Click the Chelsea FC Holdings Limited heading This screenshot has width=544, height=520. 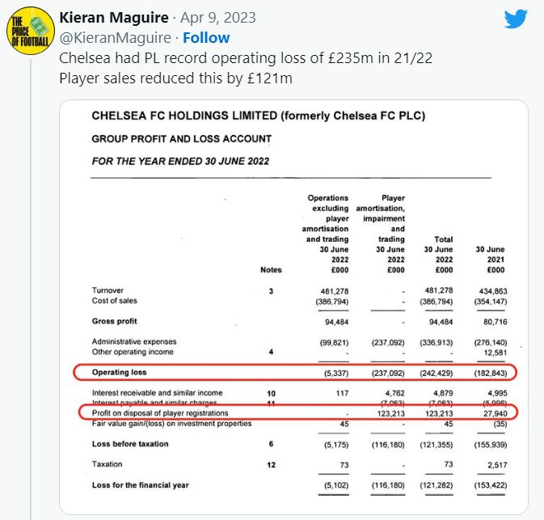[x=258, y=116]
